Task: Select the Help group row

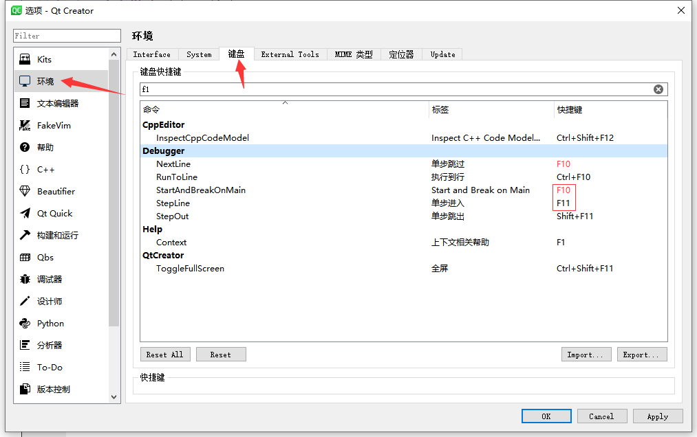Action: click(x=404, y=229)
